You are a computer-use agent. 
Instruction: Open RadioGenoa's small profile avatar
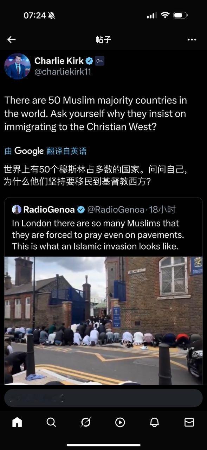(17, 210)
